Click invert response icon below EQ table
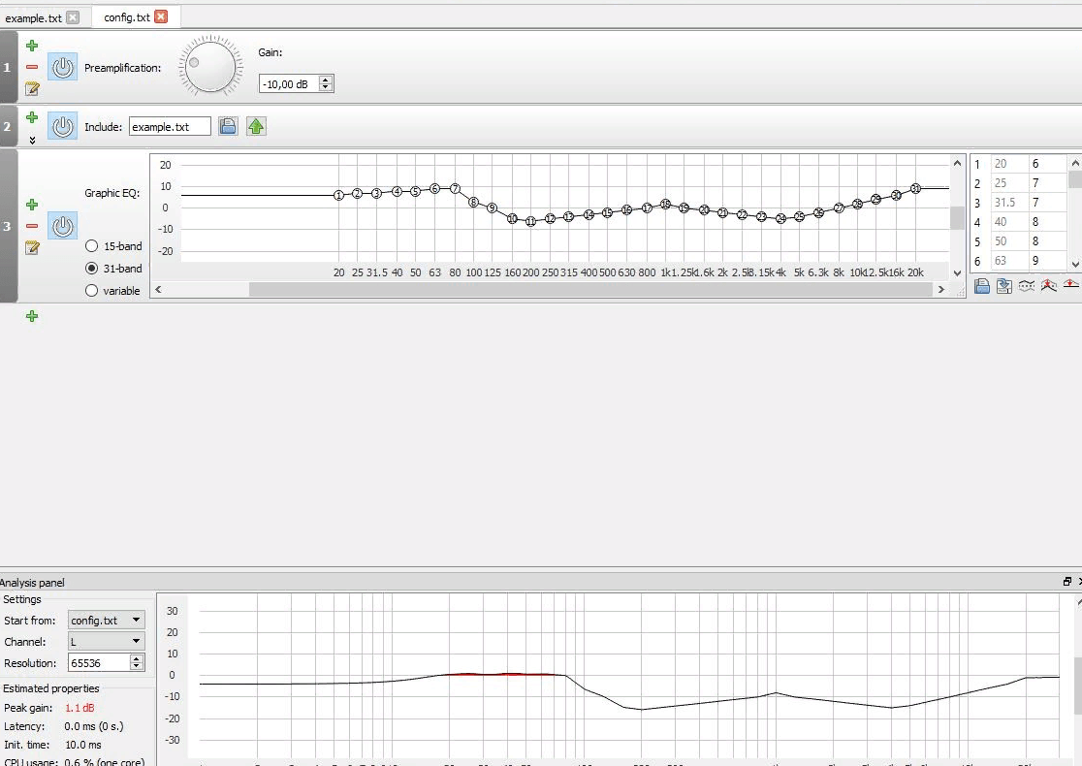The width and height of the screenshot is (1082, 766). click(1026, 286)
